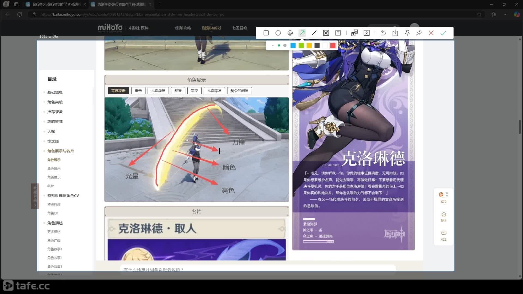Pin the screenshot to screen
The image size is (523, 294).
click(407, 33)
